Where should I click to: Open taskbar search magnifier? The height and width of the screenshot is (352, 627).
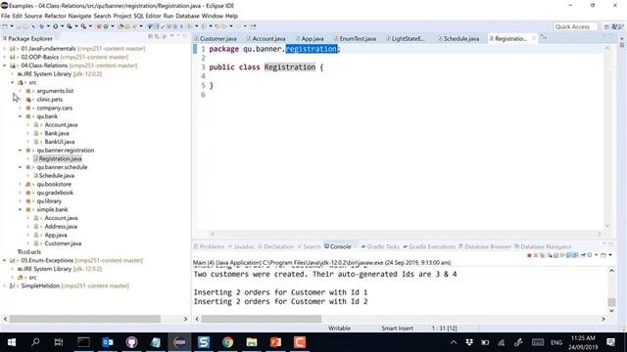(x=35, y=342)
